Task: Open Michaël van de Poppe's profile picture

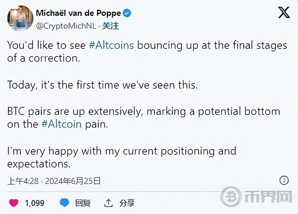Action: pyautogui.click(x=20, y=18)
